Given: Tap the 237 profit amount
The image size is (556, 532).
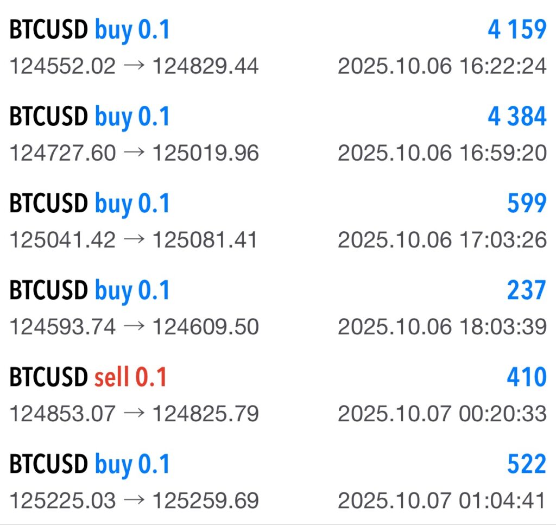Looking at the screenshot, I should [526, 290].
